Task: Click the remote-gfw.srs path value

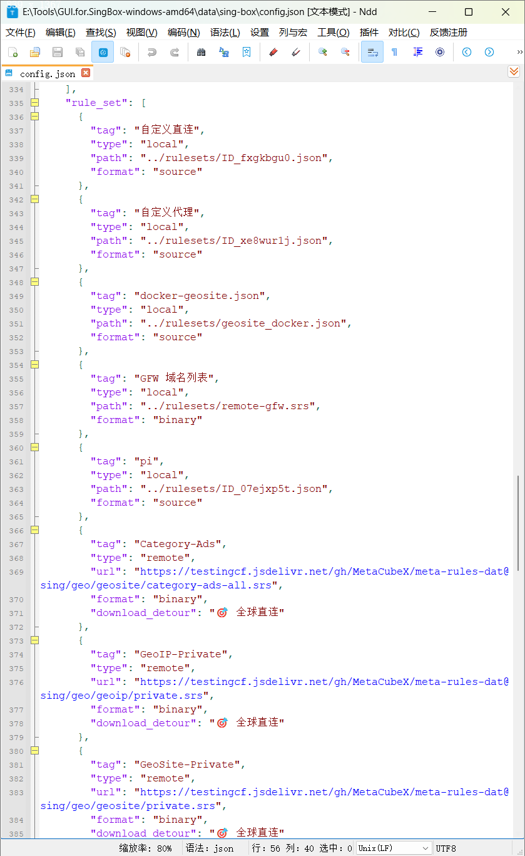Action: (x=228, y=406)
